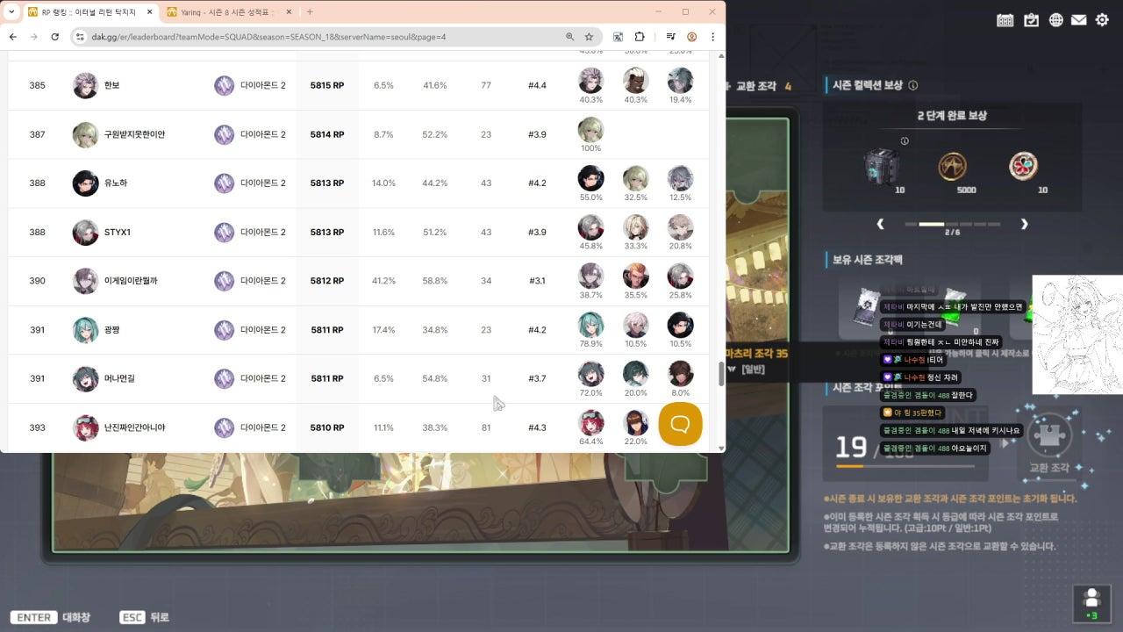Click the info icon beside 시즌 컬렉션 보상
This screenshot has height=632, width=1123.
913,85
